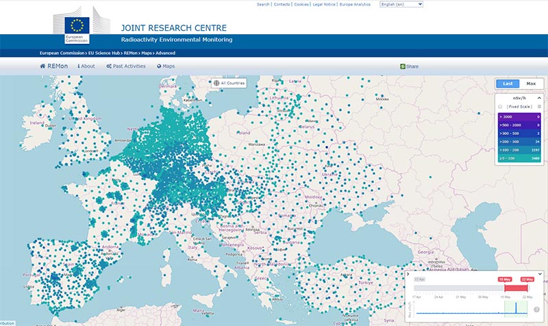548x326 pixels.
Task: Click the European Commission logo
Action: click(x=81, y=25)
